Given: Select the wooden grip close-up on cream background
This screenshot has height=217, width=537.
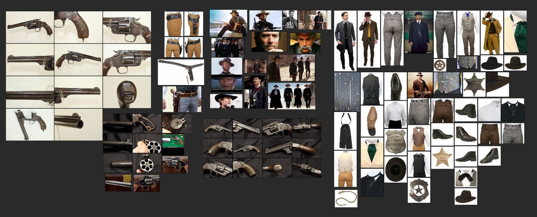Looking at the screenshot, I should click(x=78, y=27).
